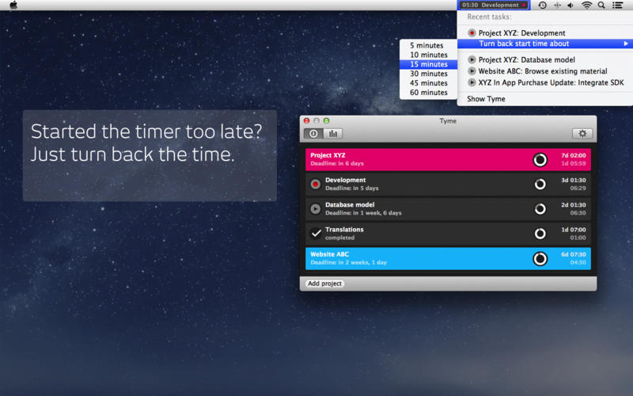Click the Database model progress circle
The width and height of the screenshot is (633, 396).
(x=540, y=209)
